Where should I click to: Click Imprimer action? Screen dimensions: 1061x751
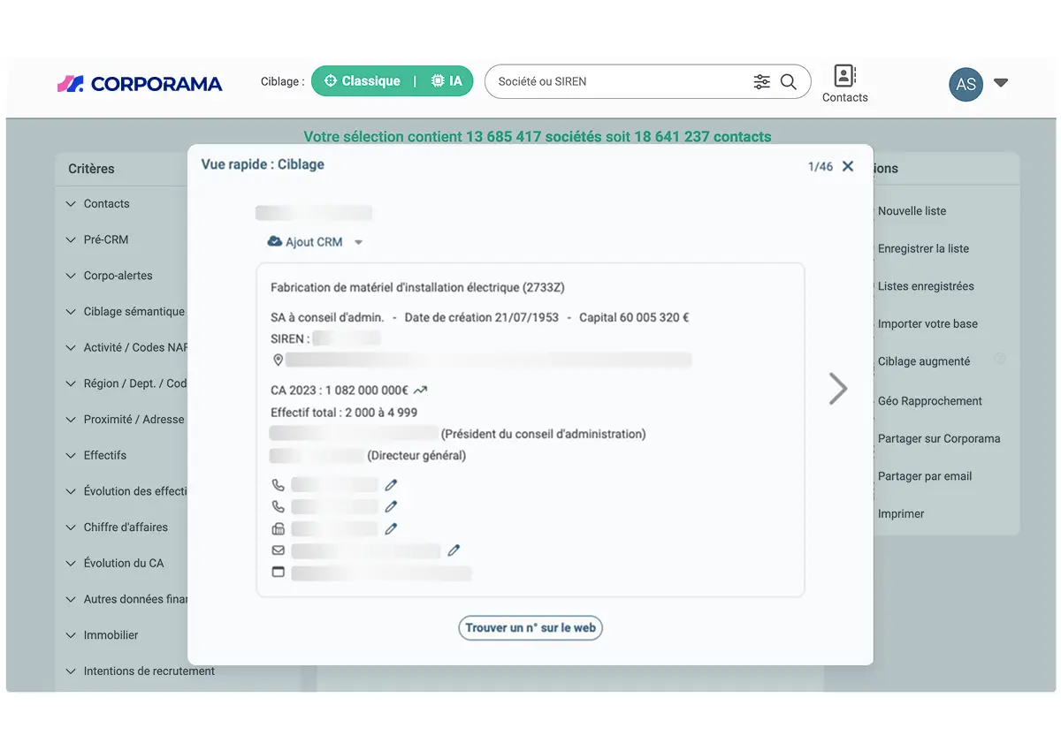tap(901, 514)
